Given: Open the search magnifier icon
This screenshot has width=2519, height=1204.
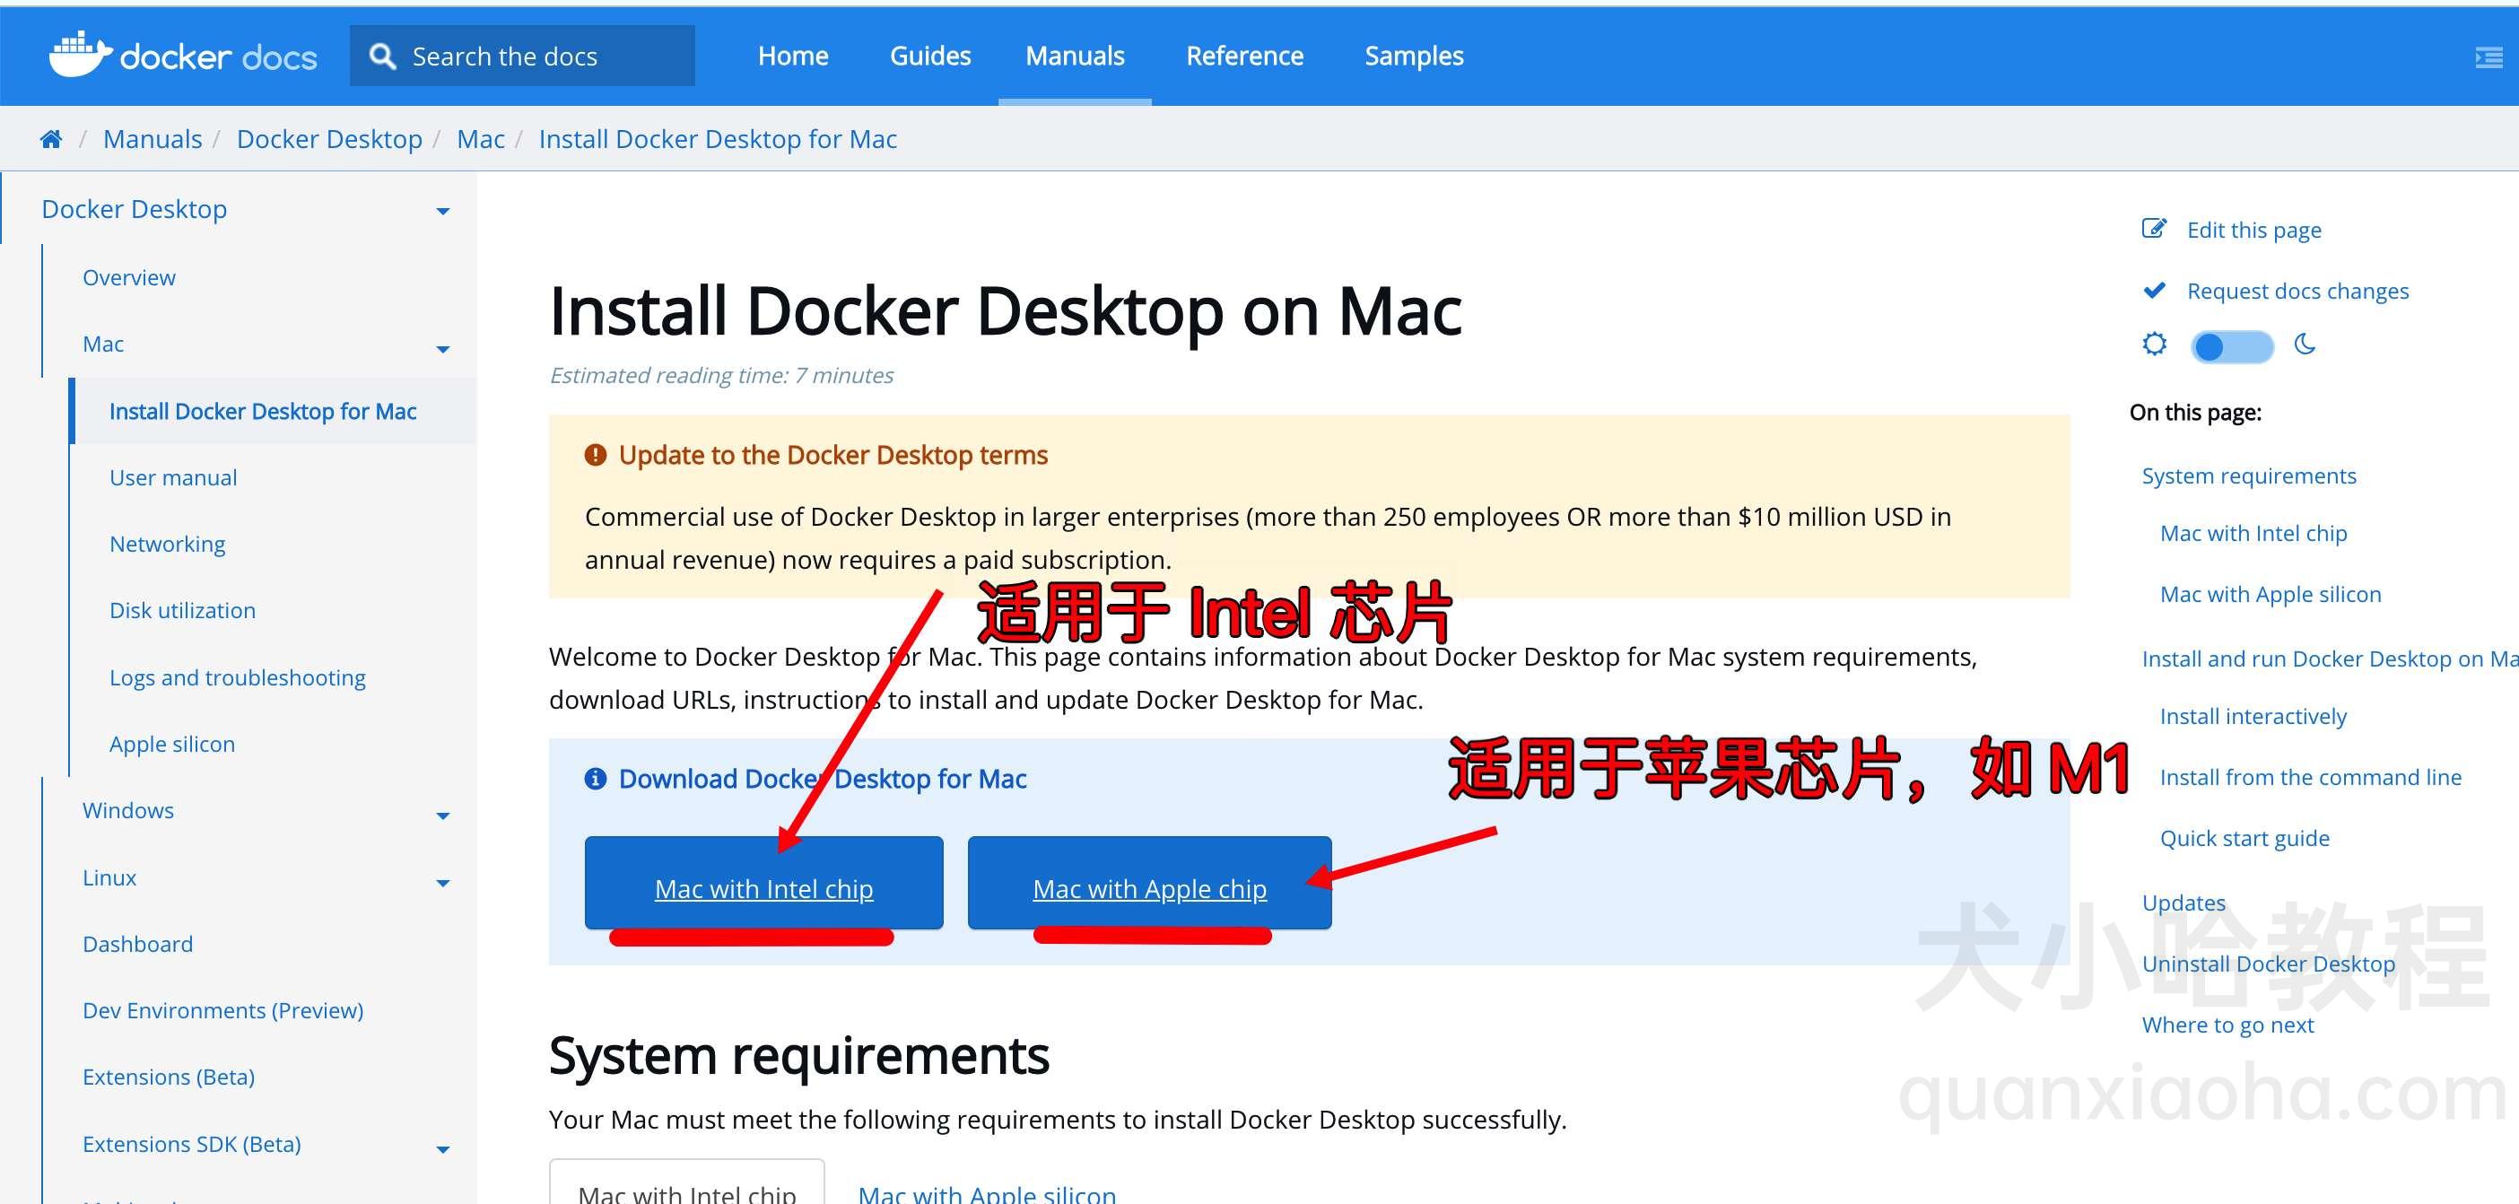Looking at the screenshot, I should [383, 56].
